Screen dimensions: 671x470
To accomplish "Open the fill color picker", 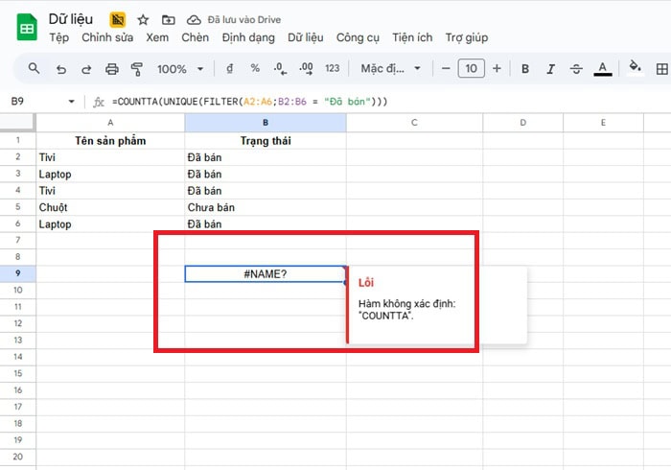I will click(x=635, y=68).
